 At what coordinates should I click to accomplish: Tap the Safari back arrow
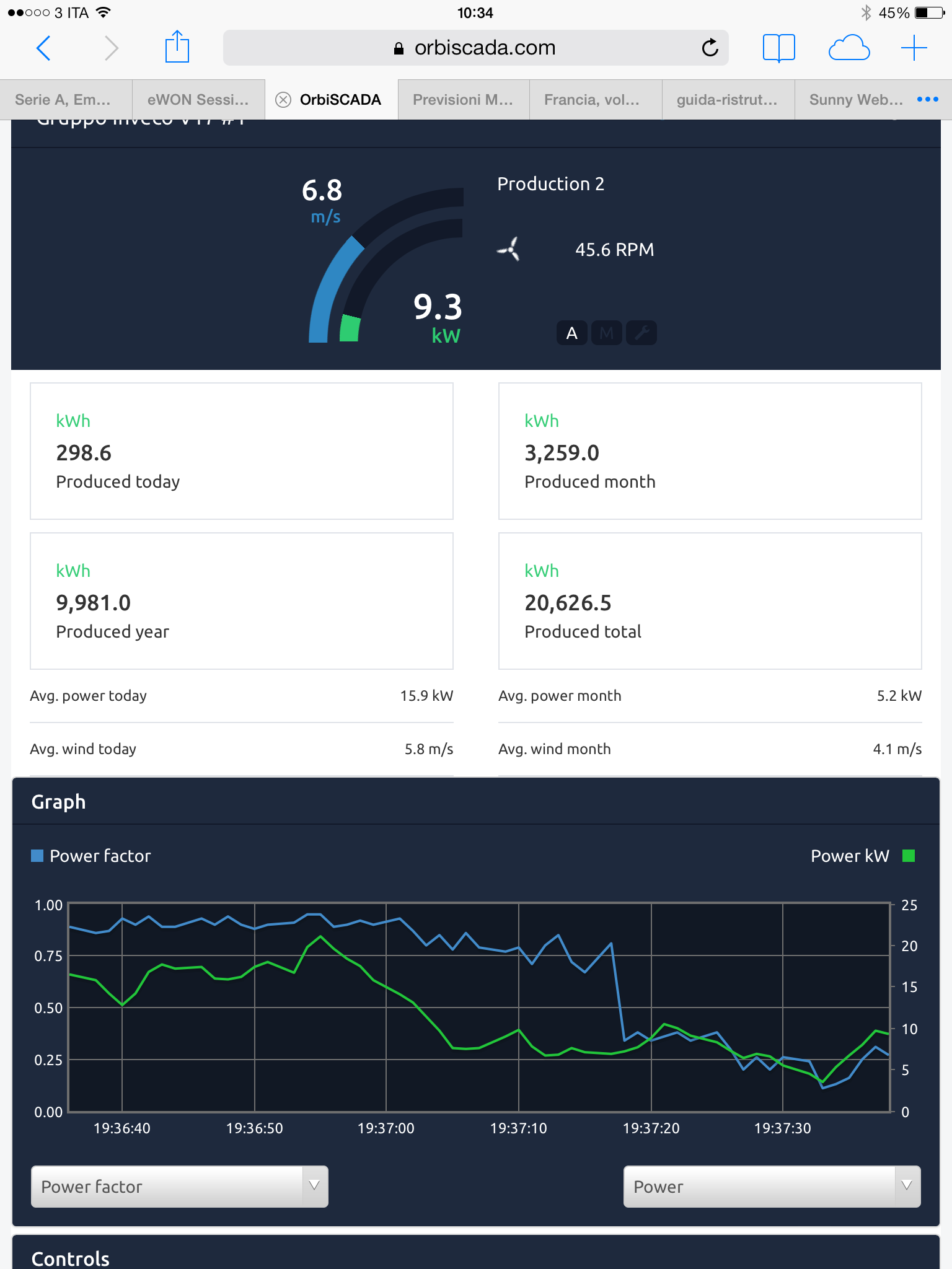pos(43,48)
